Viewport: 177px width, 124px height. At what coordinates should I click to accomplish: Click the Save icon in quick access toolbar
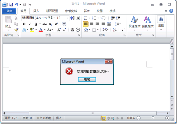pyautogui.click(x=11, y=5)
